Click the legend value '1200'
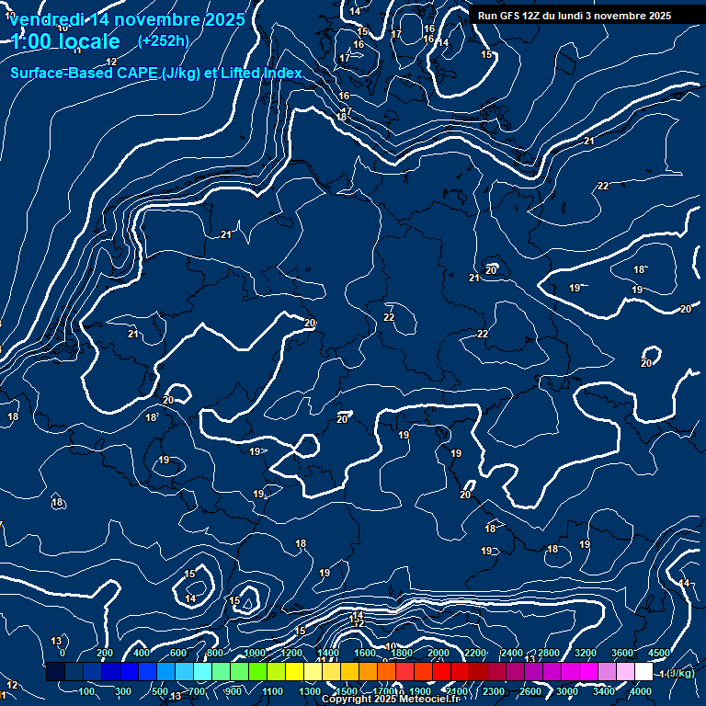706x706 pixels. click(x=291, y=653)
